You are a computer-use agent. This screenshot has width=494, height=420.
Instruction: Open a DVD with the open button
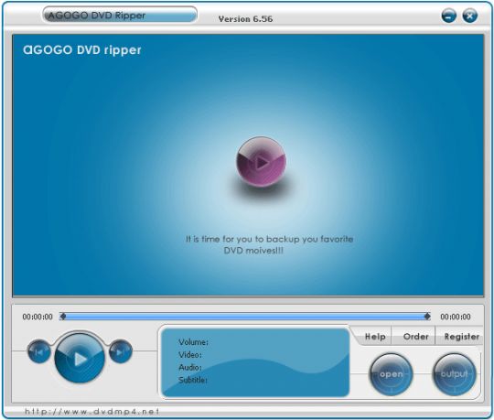[391, 374]
